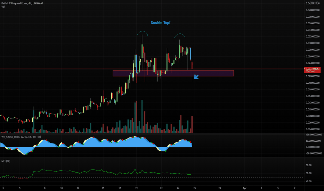Click MFI scale value 80.00
This screenshot has height=191, width=324.
coord(308,165)
